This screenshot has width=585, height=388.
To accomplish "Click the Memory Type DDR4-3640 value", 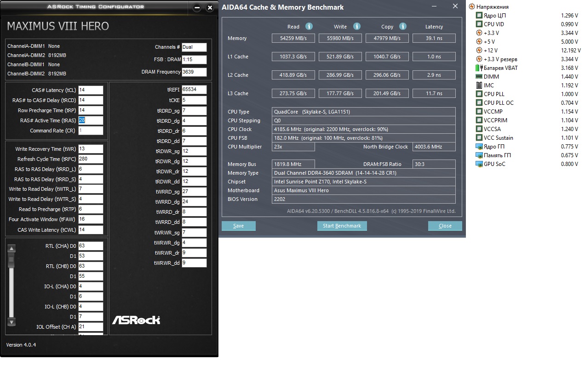I will 364,173.
